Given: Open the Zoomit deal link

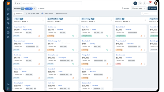Looking at the screenshot, I should point(17,55).
